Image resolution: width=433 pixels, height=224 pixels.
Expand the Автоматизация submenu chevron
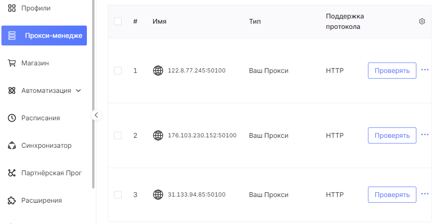[78, 90]
